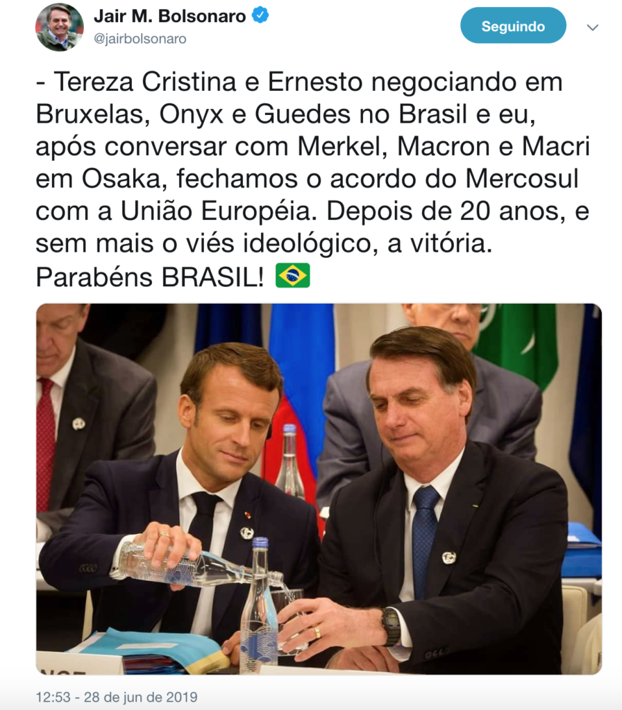
Task: Click the word Mercosul in tweet
Action: (522, 179)
